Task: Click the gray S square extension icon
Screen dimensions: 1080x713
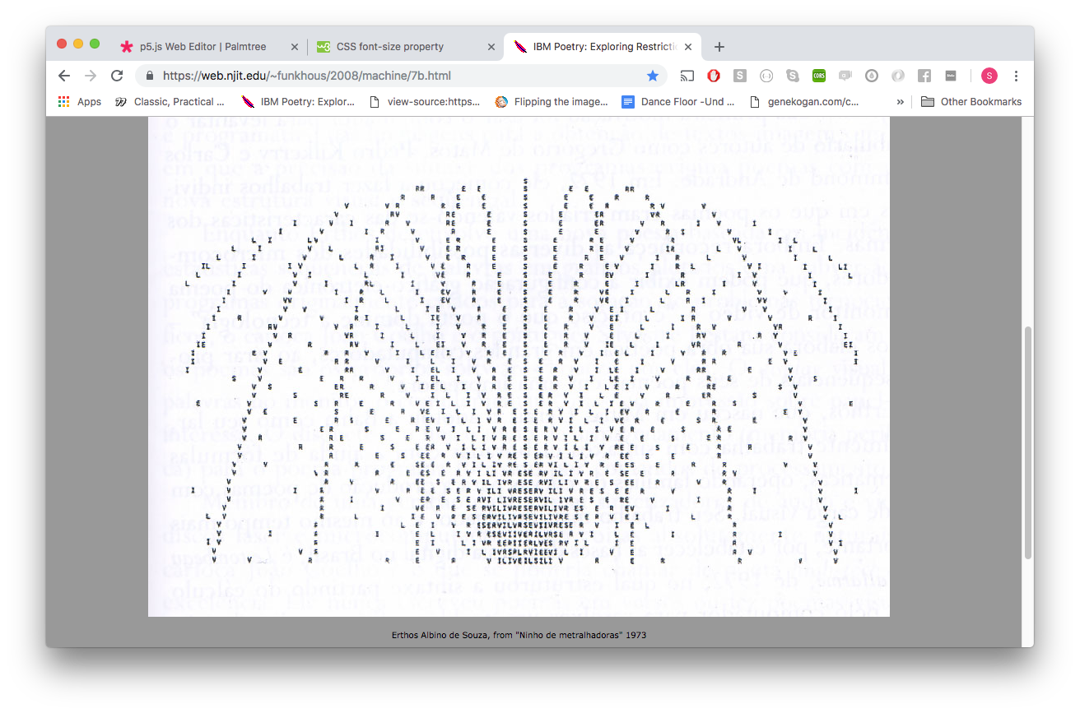Action: (x=740, y=76)
